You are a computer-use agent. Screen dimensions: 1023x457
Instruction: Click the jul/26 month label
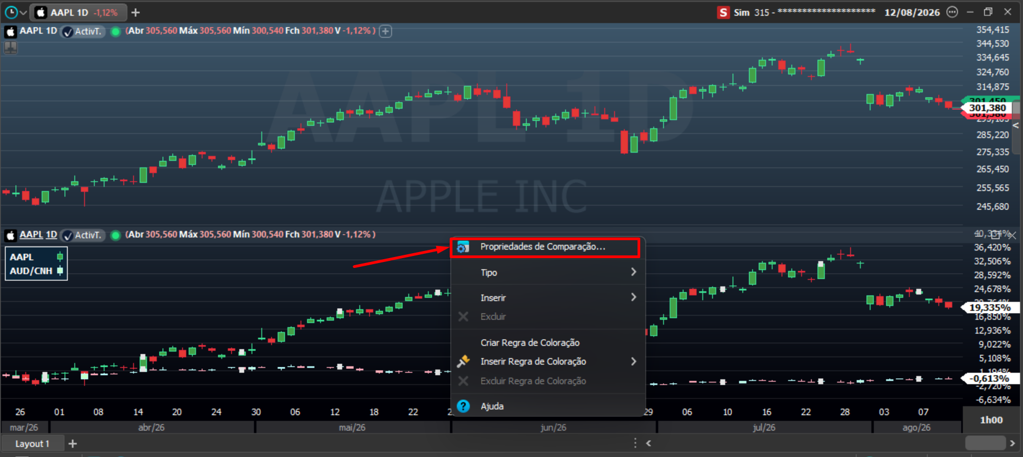click(764, 428)
